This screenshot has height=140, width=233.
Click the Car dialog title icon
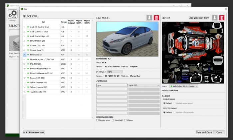coord(22,9)
